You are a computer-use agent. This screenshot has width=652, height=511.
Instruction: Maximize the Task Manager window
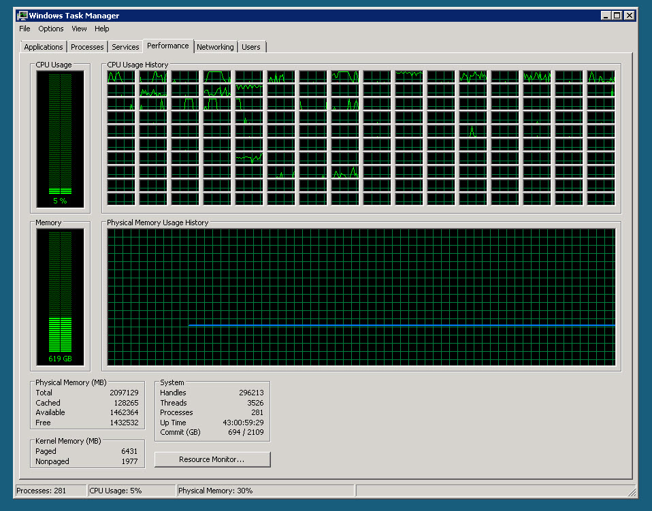click(x=617, y=16)
